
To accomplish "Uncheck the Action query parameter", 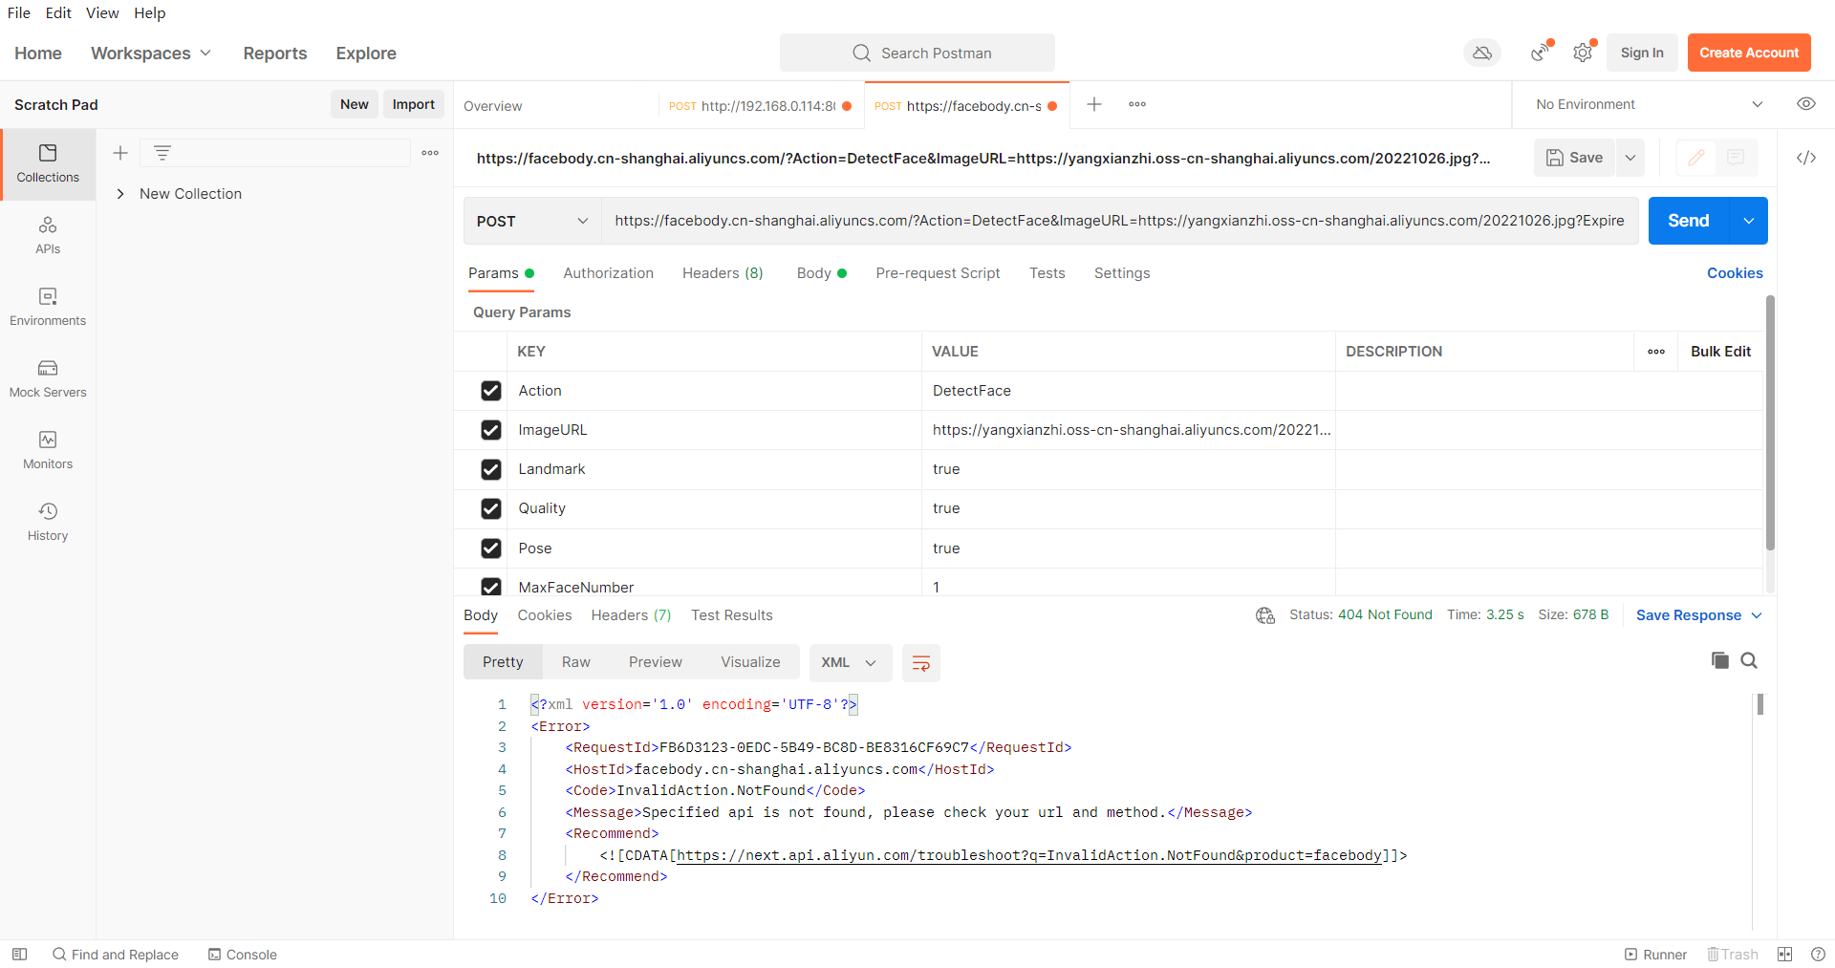I will pyautogui.click(x=491, y=391).
